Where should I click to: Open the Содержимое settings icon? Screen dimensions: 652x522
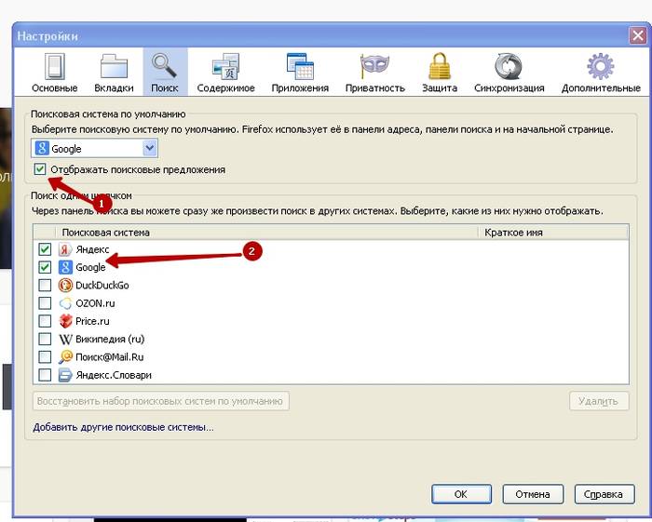[226, 70]
